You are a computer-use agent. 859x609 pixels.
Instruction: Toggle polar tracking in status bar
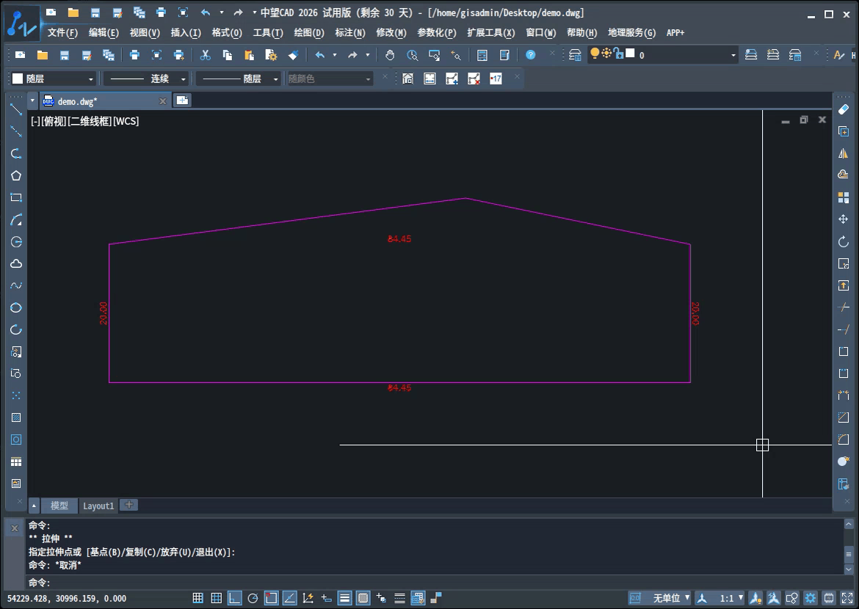(253, 598)
